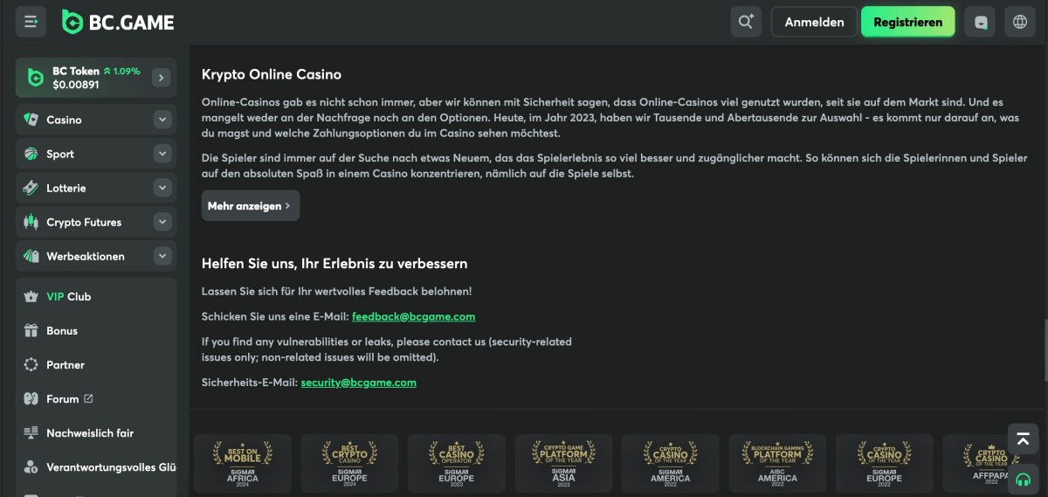
Task: Expand the Lotterie dropdown arrow
Action: tap(162, 188)
